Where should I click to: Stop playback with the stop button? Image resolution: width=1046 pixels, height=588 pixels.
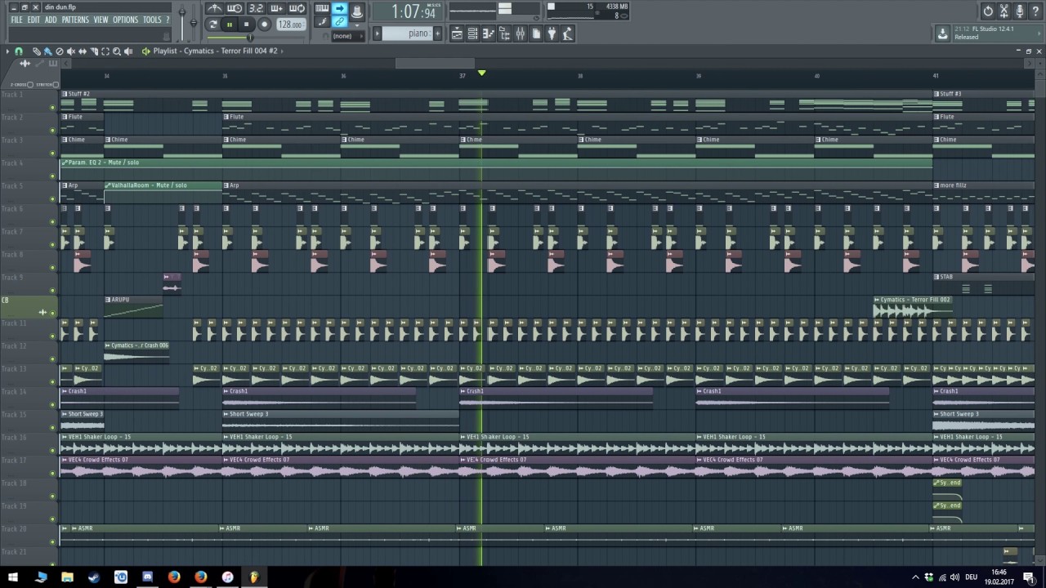click(x=247, y=24)
